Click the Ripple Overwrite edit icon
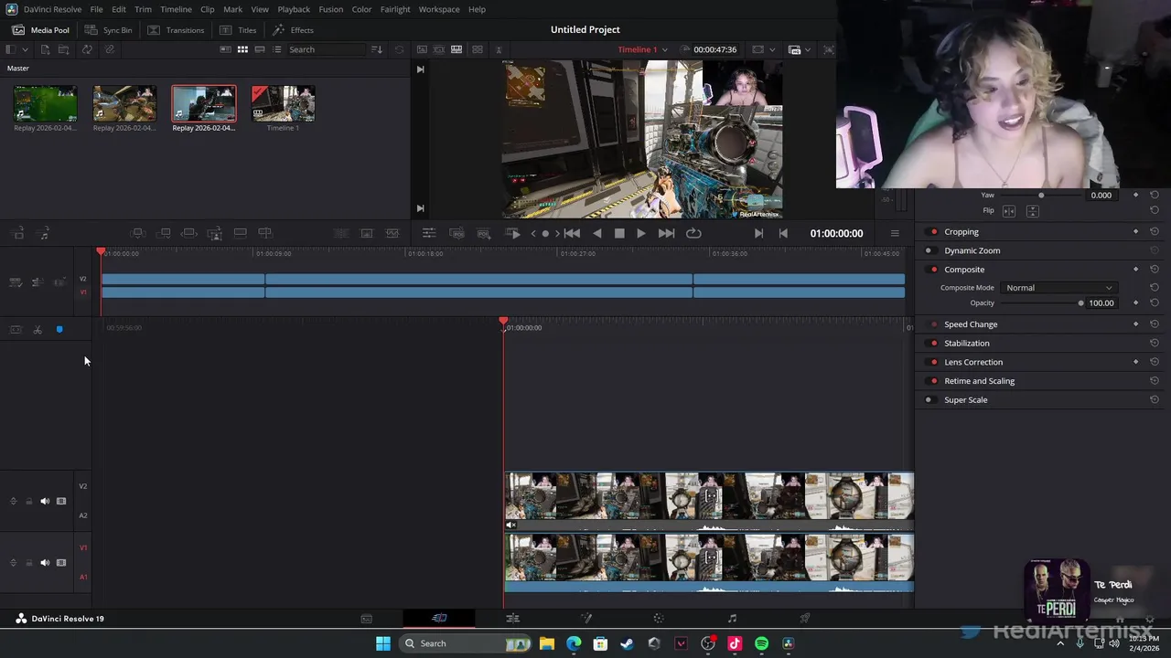This screenshot has width=1171, height=658. point(189,233)
